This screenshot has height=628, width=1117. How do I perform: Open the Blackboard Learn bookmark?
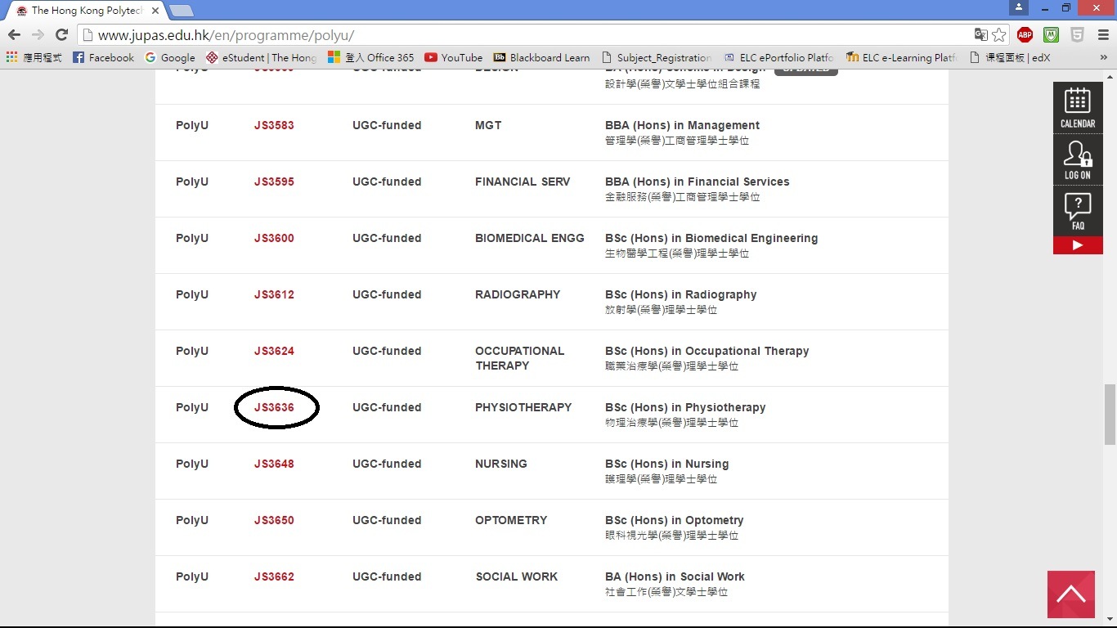pos(541,57)
